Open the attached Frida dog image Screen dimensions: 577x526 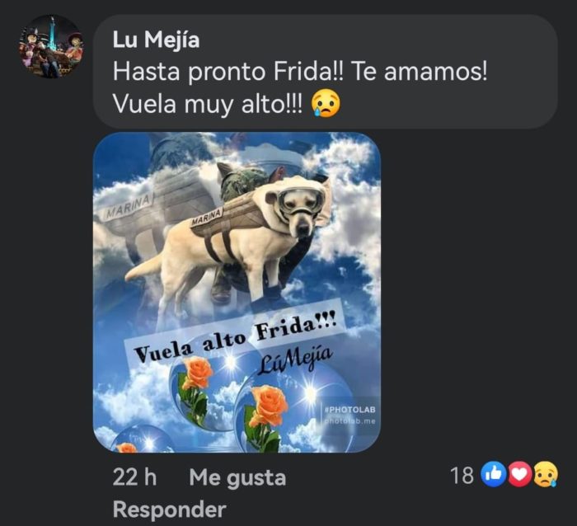(237, 292)
